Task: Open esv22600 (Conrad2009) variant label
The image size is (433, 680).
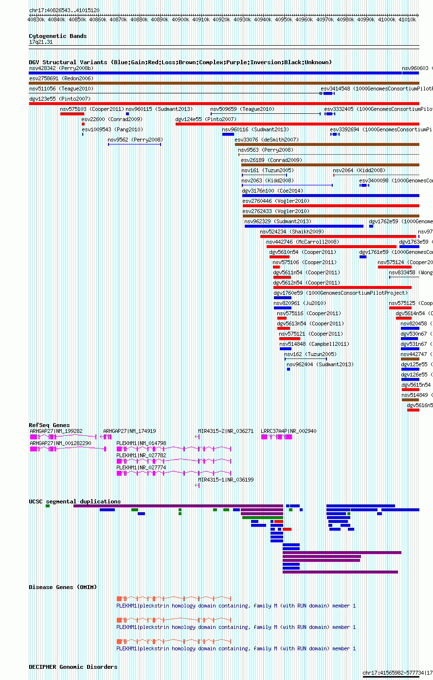Action: (x=112, y=119)
